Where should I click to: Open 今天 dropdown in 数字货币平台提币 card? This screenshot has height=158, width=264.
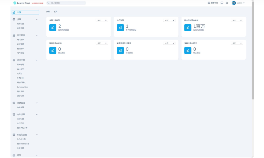pos(170,43)
